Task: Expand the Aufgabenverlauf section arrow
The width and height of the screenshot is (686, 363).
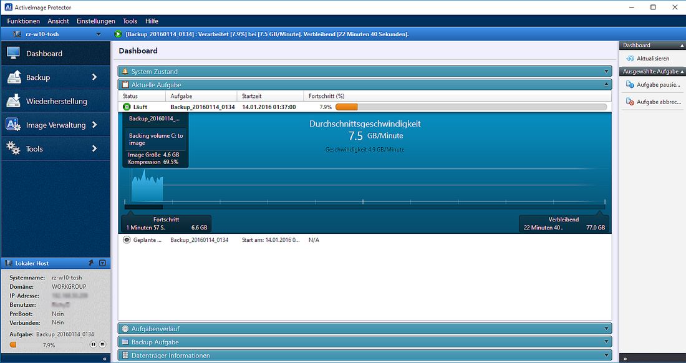Action: [606, 329]
